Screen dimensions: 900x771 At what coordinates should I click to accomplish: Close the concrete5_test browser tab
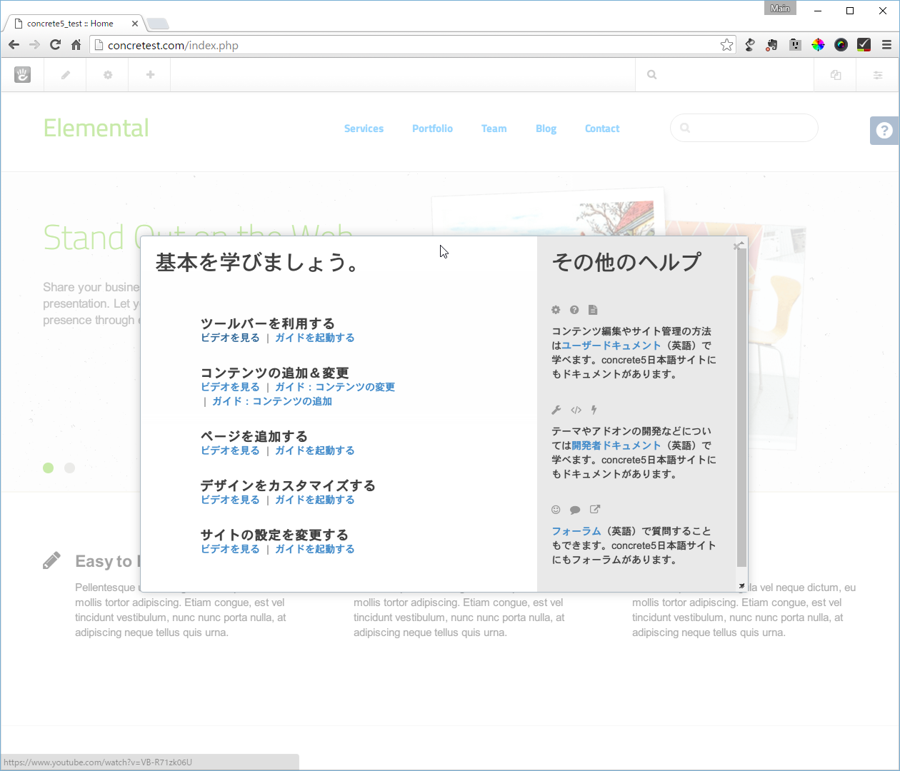(134, 24)
